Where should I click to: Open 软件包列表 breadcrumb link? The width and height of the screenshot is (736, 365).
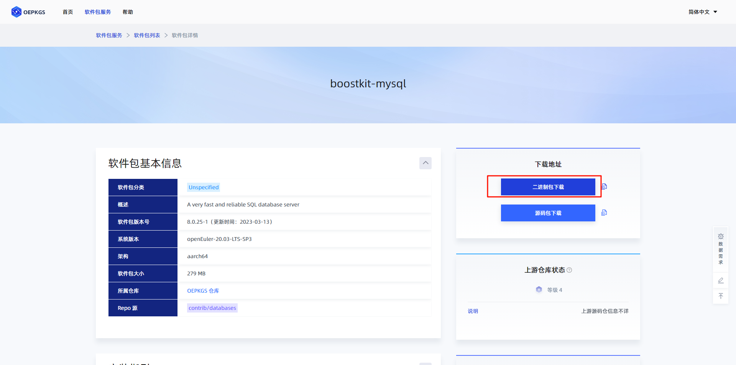point(147,35)
